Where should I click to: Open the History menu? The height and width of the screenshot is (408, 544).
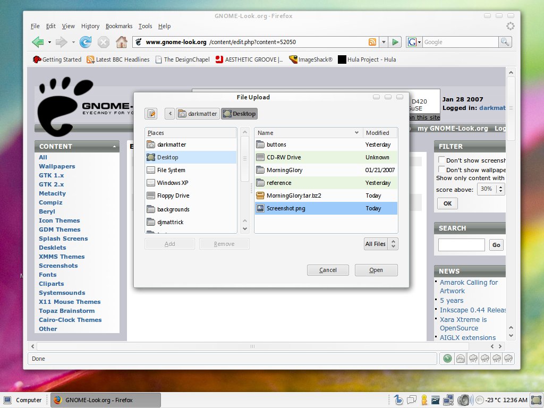click(90, 26)
